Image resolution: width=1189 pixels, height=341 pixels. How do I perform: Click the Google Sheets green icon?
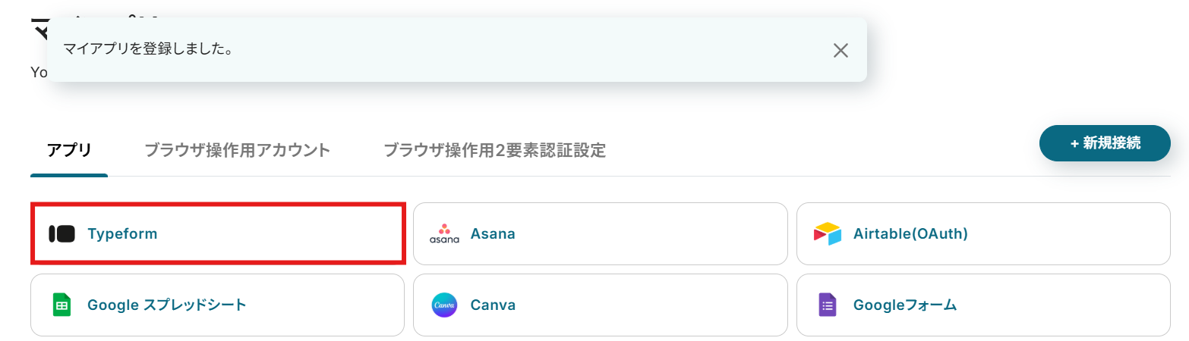tap(61, 305)
